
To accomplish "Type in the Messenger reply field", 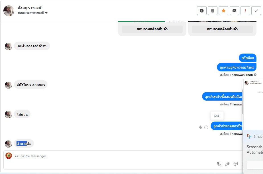I will coord(114,156).
